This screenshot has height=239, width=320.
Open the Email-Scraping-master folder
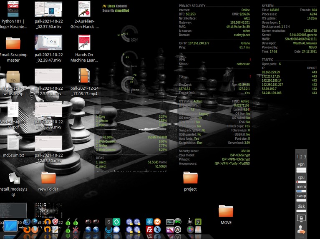[x=13, y=43]
